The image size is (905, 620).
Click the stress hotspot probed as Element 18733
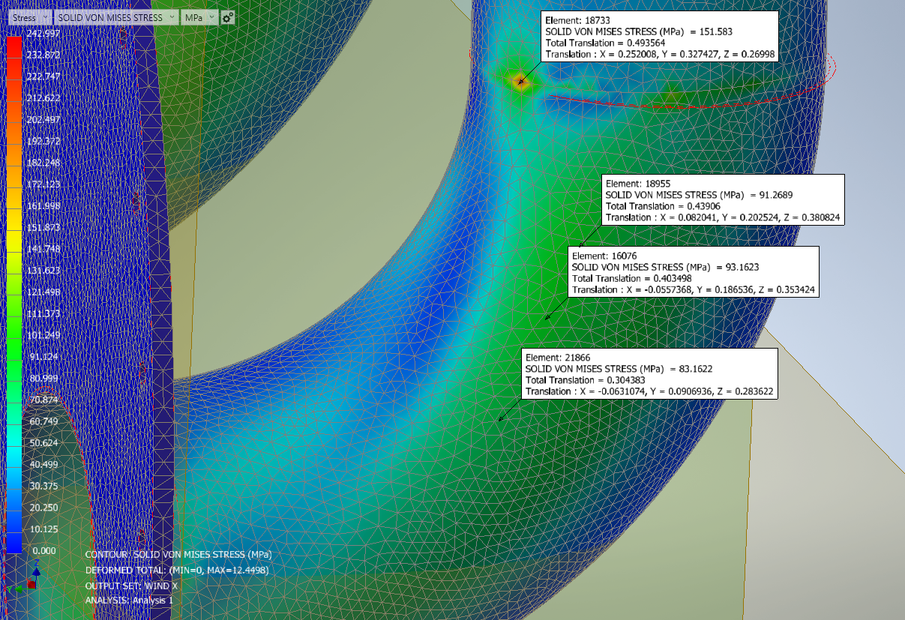(x=518, y=81)
